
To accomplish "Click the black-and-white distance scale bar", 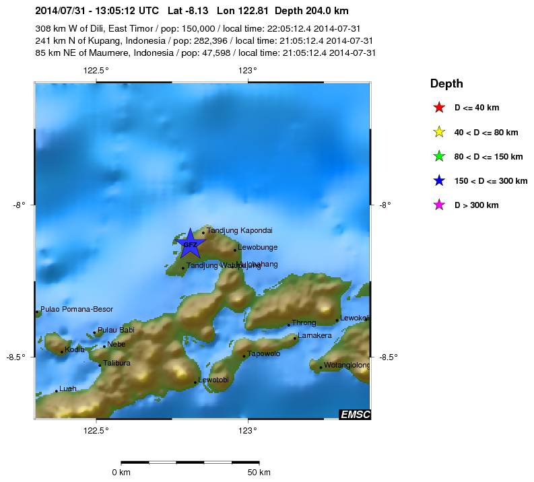I will click(191, 462).
